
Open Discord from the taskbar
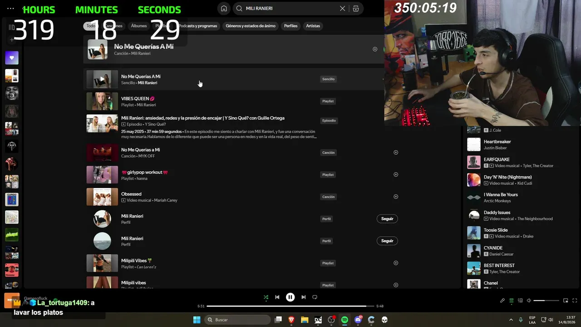point(358,320)
